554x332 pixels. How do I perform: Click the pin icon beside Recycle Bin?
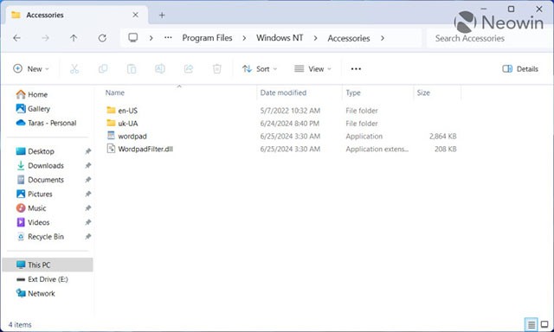[x=88, y=237]
